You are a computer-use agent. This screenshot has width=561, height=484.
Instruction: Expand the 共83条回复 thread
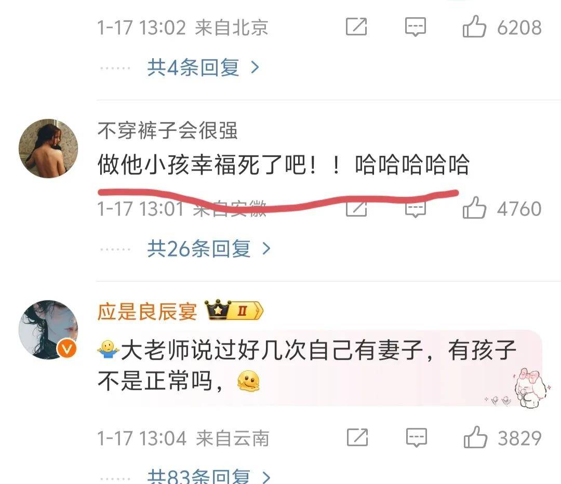pos(209,476)
